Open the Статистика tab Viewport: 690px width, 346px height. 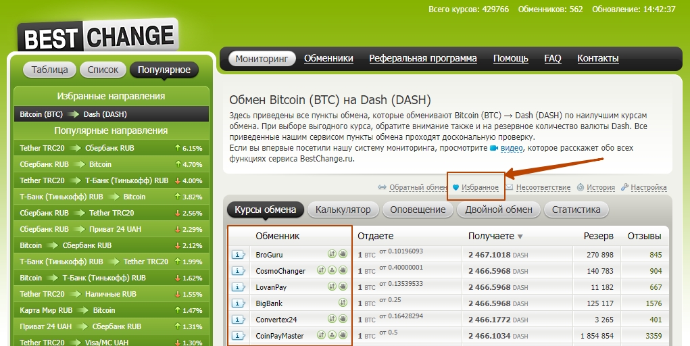[576, 209]
